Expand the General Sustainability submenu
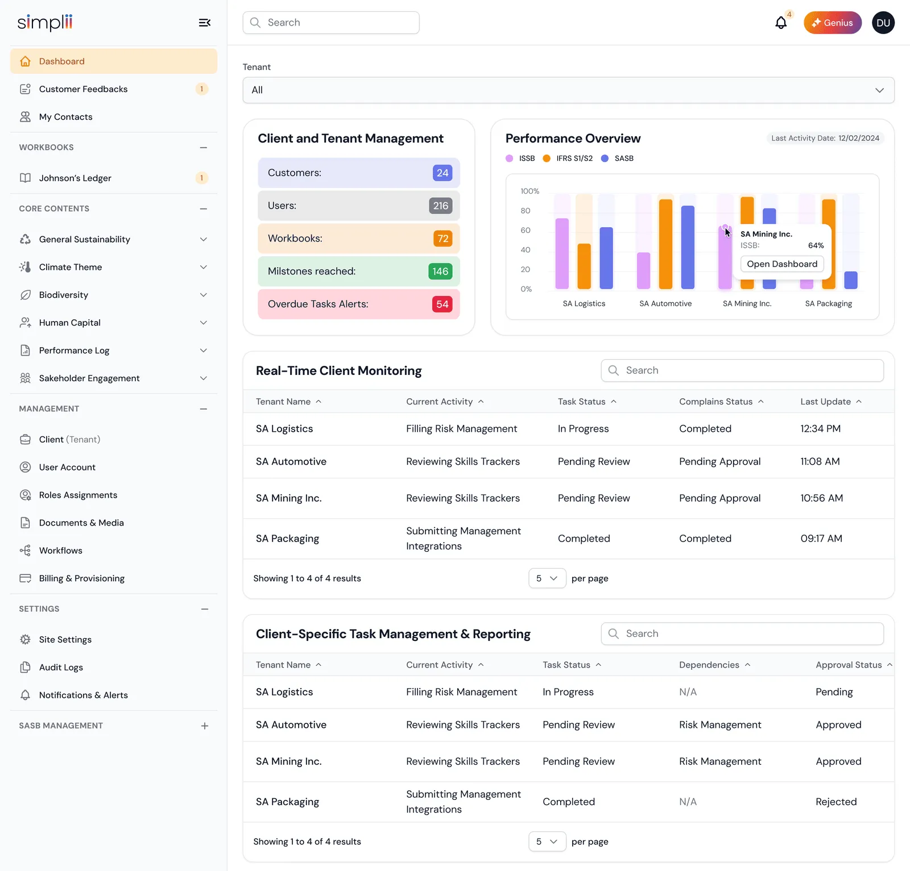910x871 pixels. click(204, 239)
